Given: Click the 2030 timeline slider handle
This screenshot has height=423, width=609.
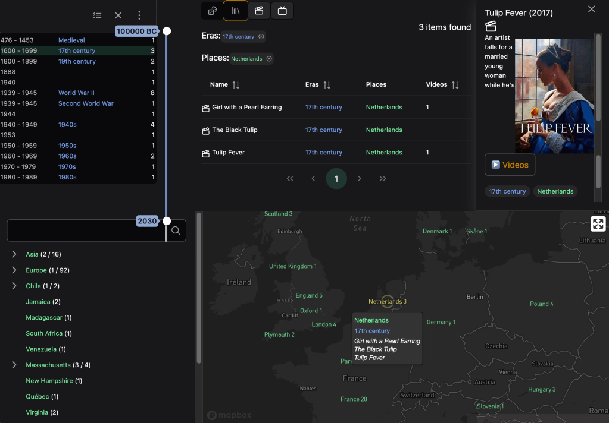Looking at the screenshot, I should pos(167,221).
